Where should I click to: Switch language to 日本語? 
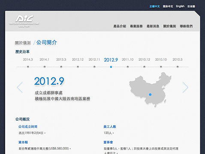click(191, 6)
